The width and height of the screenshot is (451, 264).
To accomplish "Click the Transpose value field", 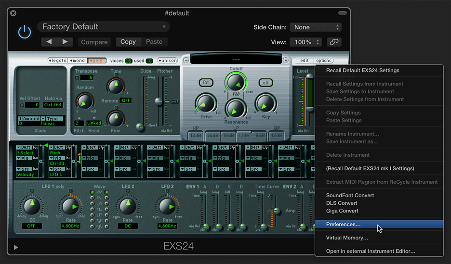I will pos(87,77).
